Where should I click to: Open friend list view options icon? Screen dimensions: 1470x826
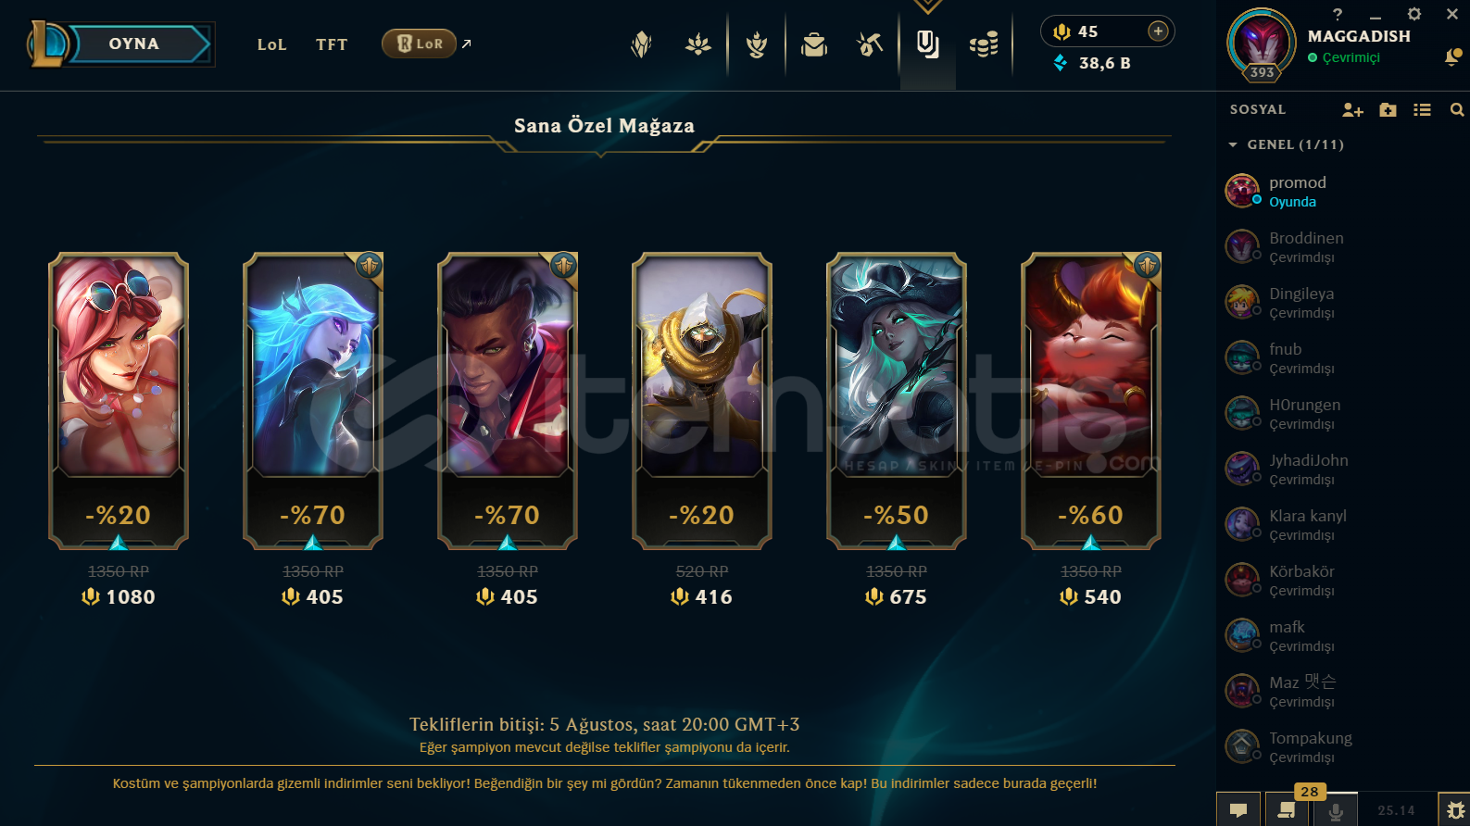point(1423,110)
